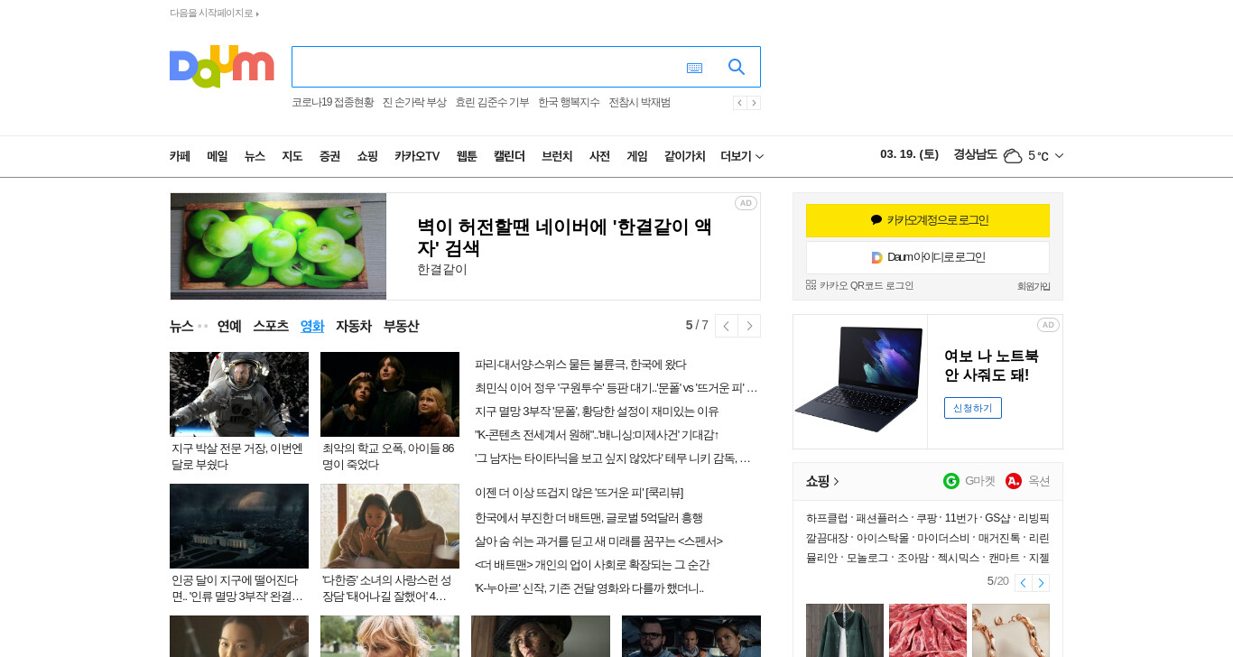The image size is (1233, 657).
Task: Click the green apples ad image
Action: coord(278,246)
